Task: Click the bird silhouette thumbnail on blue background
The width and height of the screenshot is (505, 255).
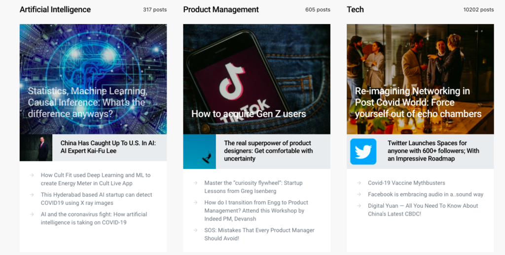Action: pos(200,152)
